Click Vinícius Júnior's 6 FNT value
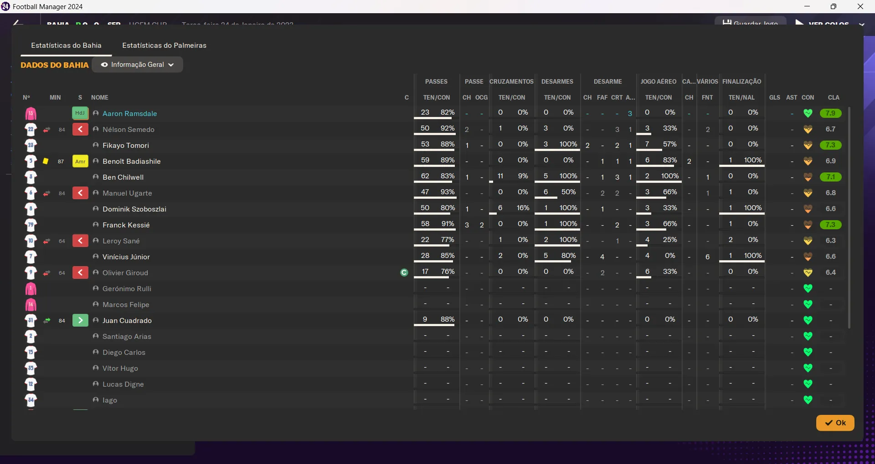Screen dimensions: 875x464 click(707, 257)
